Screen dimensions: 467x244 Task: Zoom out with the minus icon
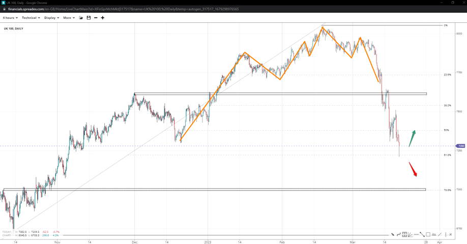pyautogui.click(x=96, y=18)
